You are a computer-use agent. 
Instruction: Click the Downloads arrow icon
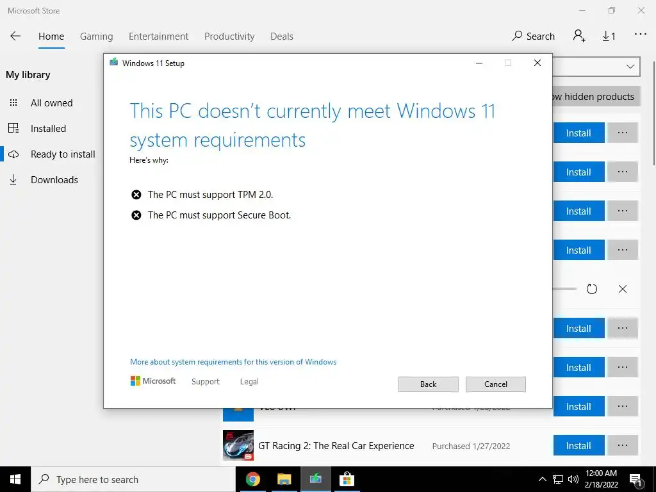pos(13,180)
